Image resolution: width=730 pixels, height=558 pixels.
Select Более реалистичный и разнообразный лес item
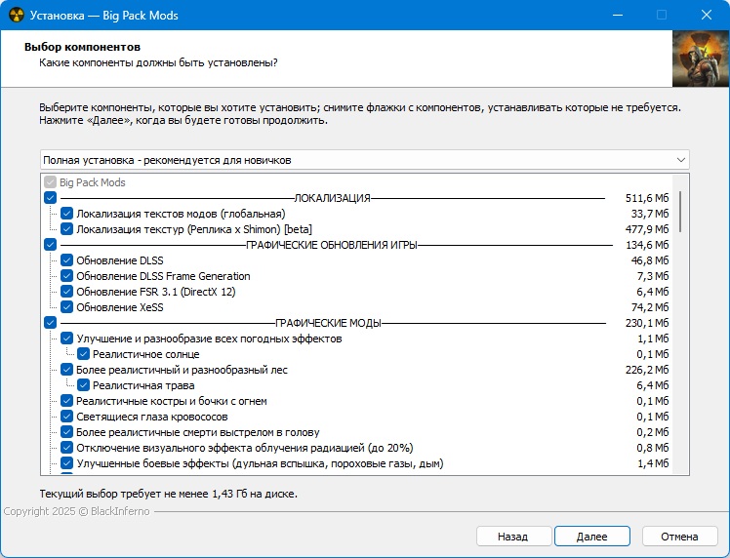pos(182,370)
